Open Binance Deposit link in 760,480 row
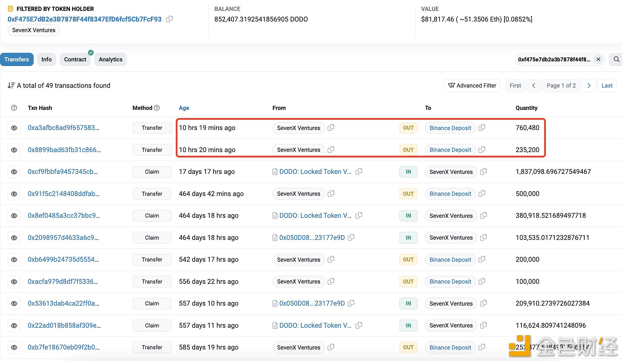Screen dimensions: 622x361 450,128
